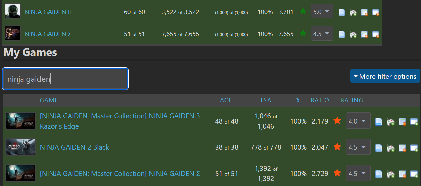
Task: Open the rating dropdown for Master Collection NINJA GAIDEN Σ
Action: click(x=358, y=173)
